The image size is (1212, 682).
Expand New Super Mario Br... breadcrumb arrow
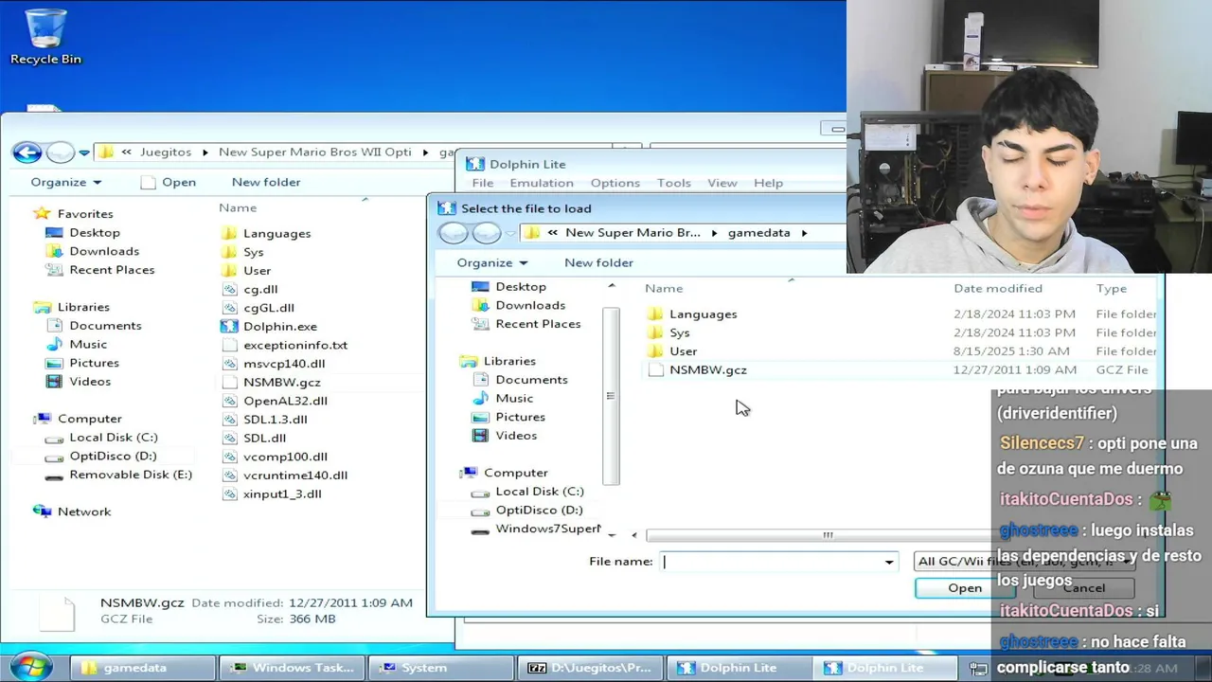coord(714,233)
